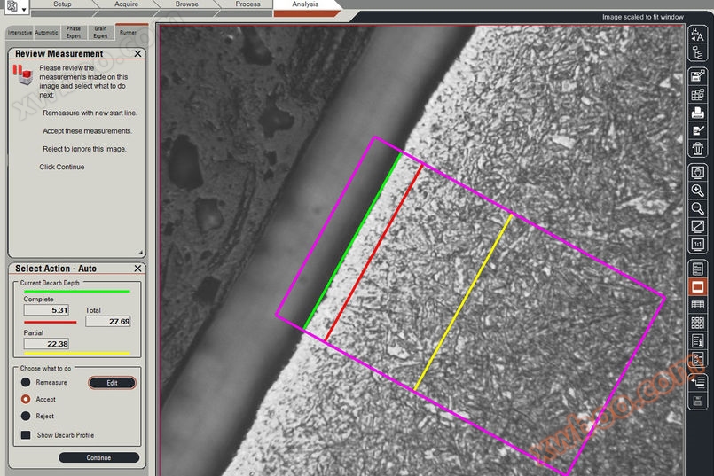
Task: Open the Grain Expert tab
Action: click(x=100, y=33)
